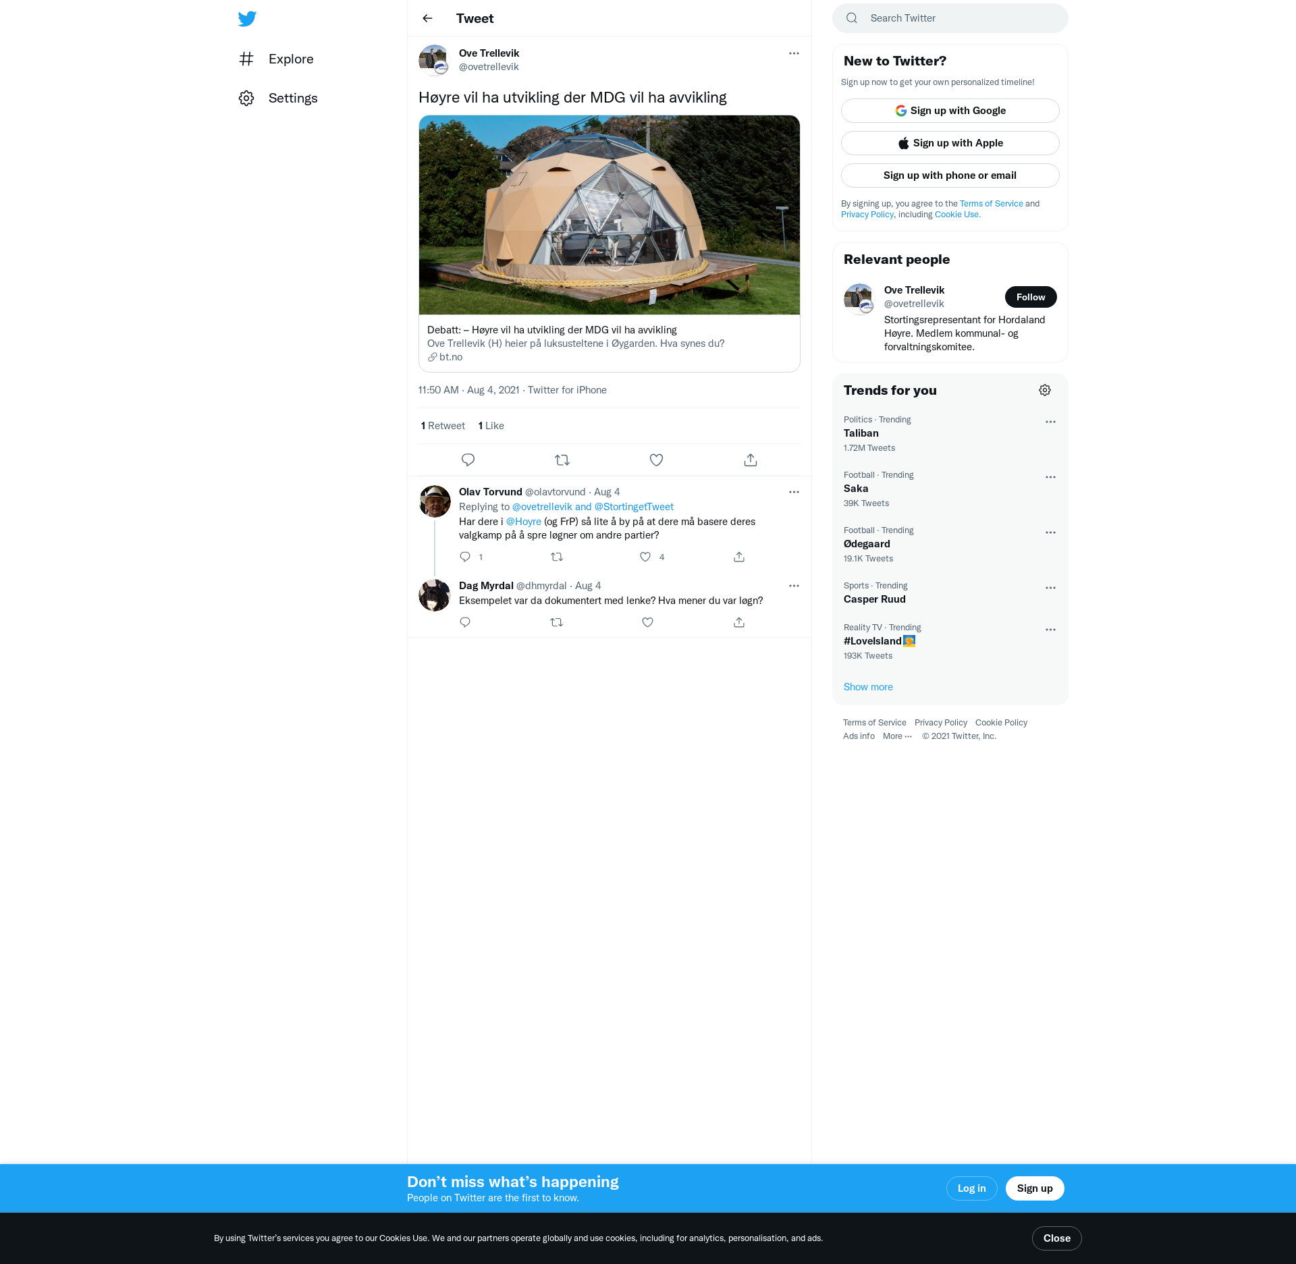1296x1264 pixels.
Task: Open more options for Taliban trend
Action: point(1050,422)
